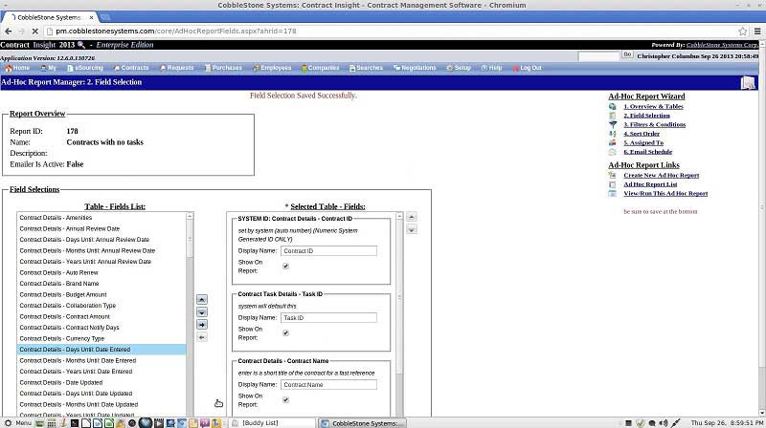This screenshot has height=428, width=766.
Task: Click the browser back arrow
Action: [9, 31]
